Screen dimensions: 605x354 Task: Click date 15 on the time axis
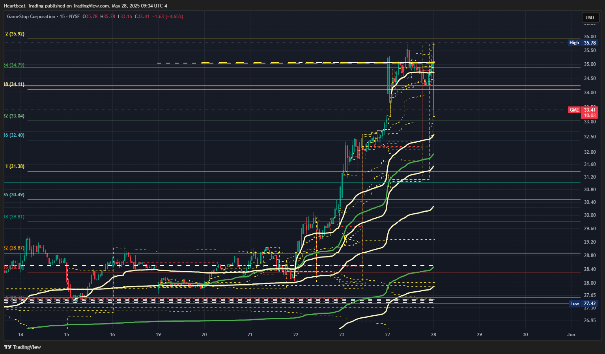tap(66, 335)
